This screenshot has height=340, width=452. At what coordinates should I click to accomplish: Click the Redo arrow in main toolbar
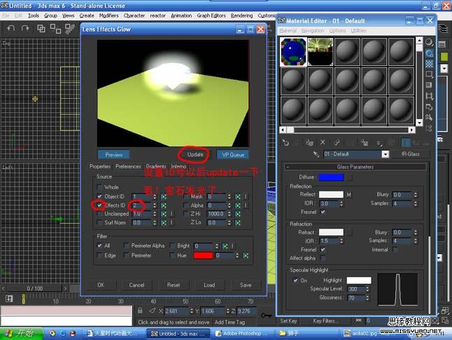coord(25,28)
